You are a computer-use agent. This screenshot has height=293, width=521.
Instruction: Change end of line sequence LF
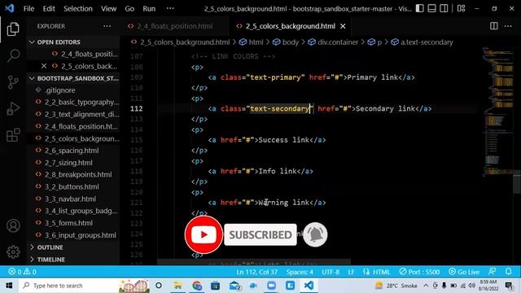point(351,272)
